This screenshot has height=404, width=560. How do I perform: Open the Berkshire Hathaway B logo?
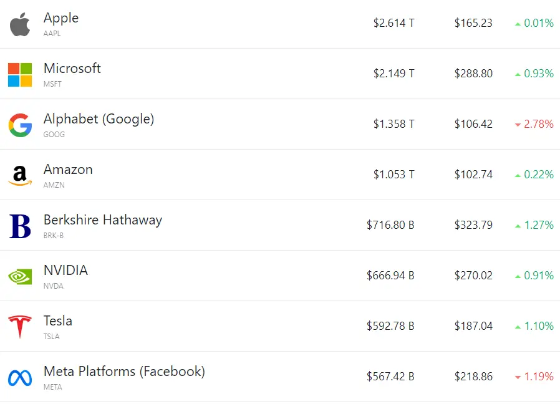pos(20,226)
